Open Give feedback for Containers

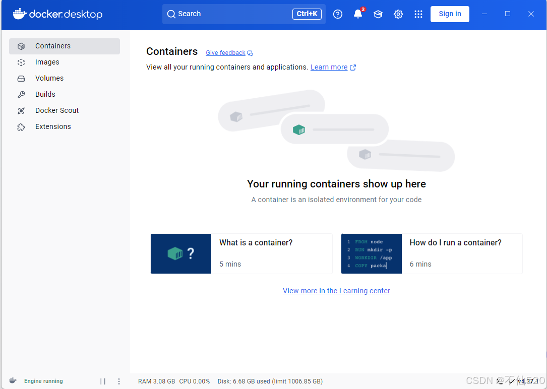tap(225, 52)
